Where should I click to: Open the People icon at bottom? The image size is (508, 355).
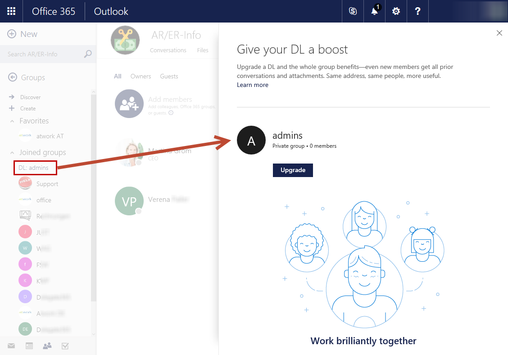(47, 346)
